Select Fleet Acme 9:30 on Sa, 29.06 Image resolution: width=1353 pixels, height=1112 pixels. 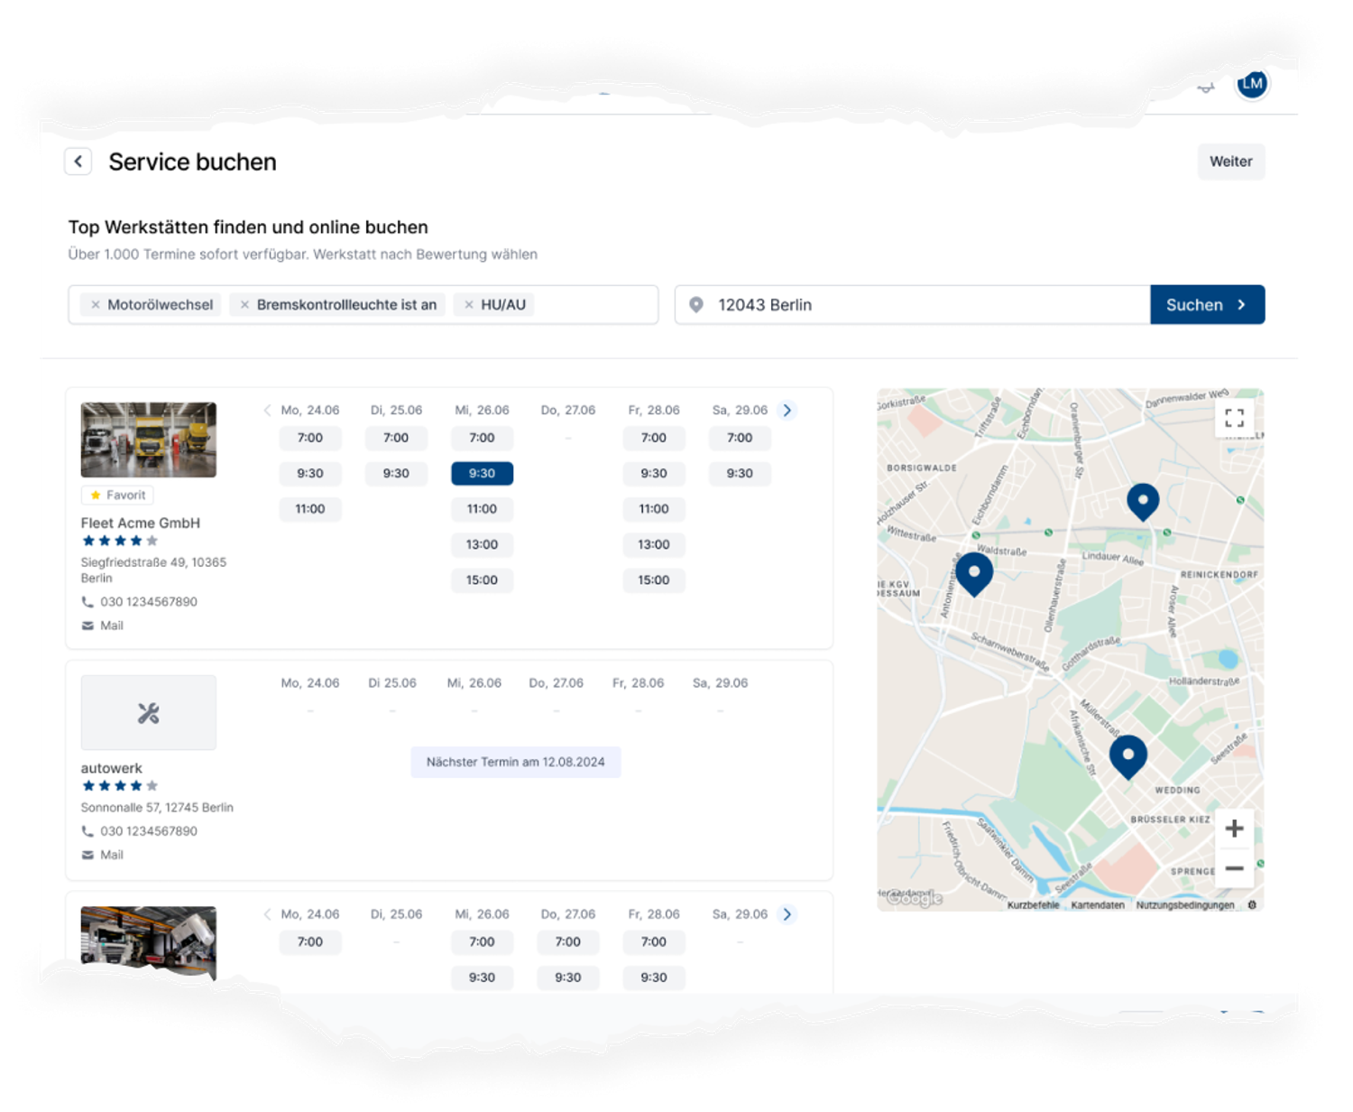click(740, 473)
